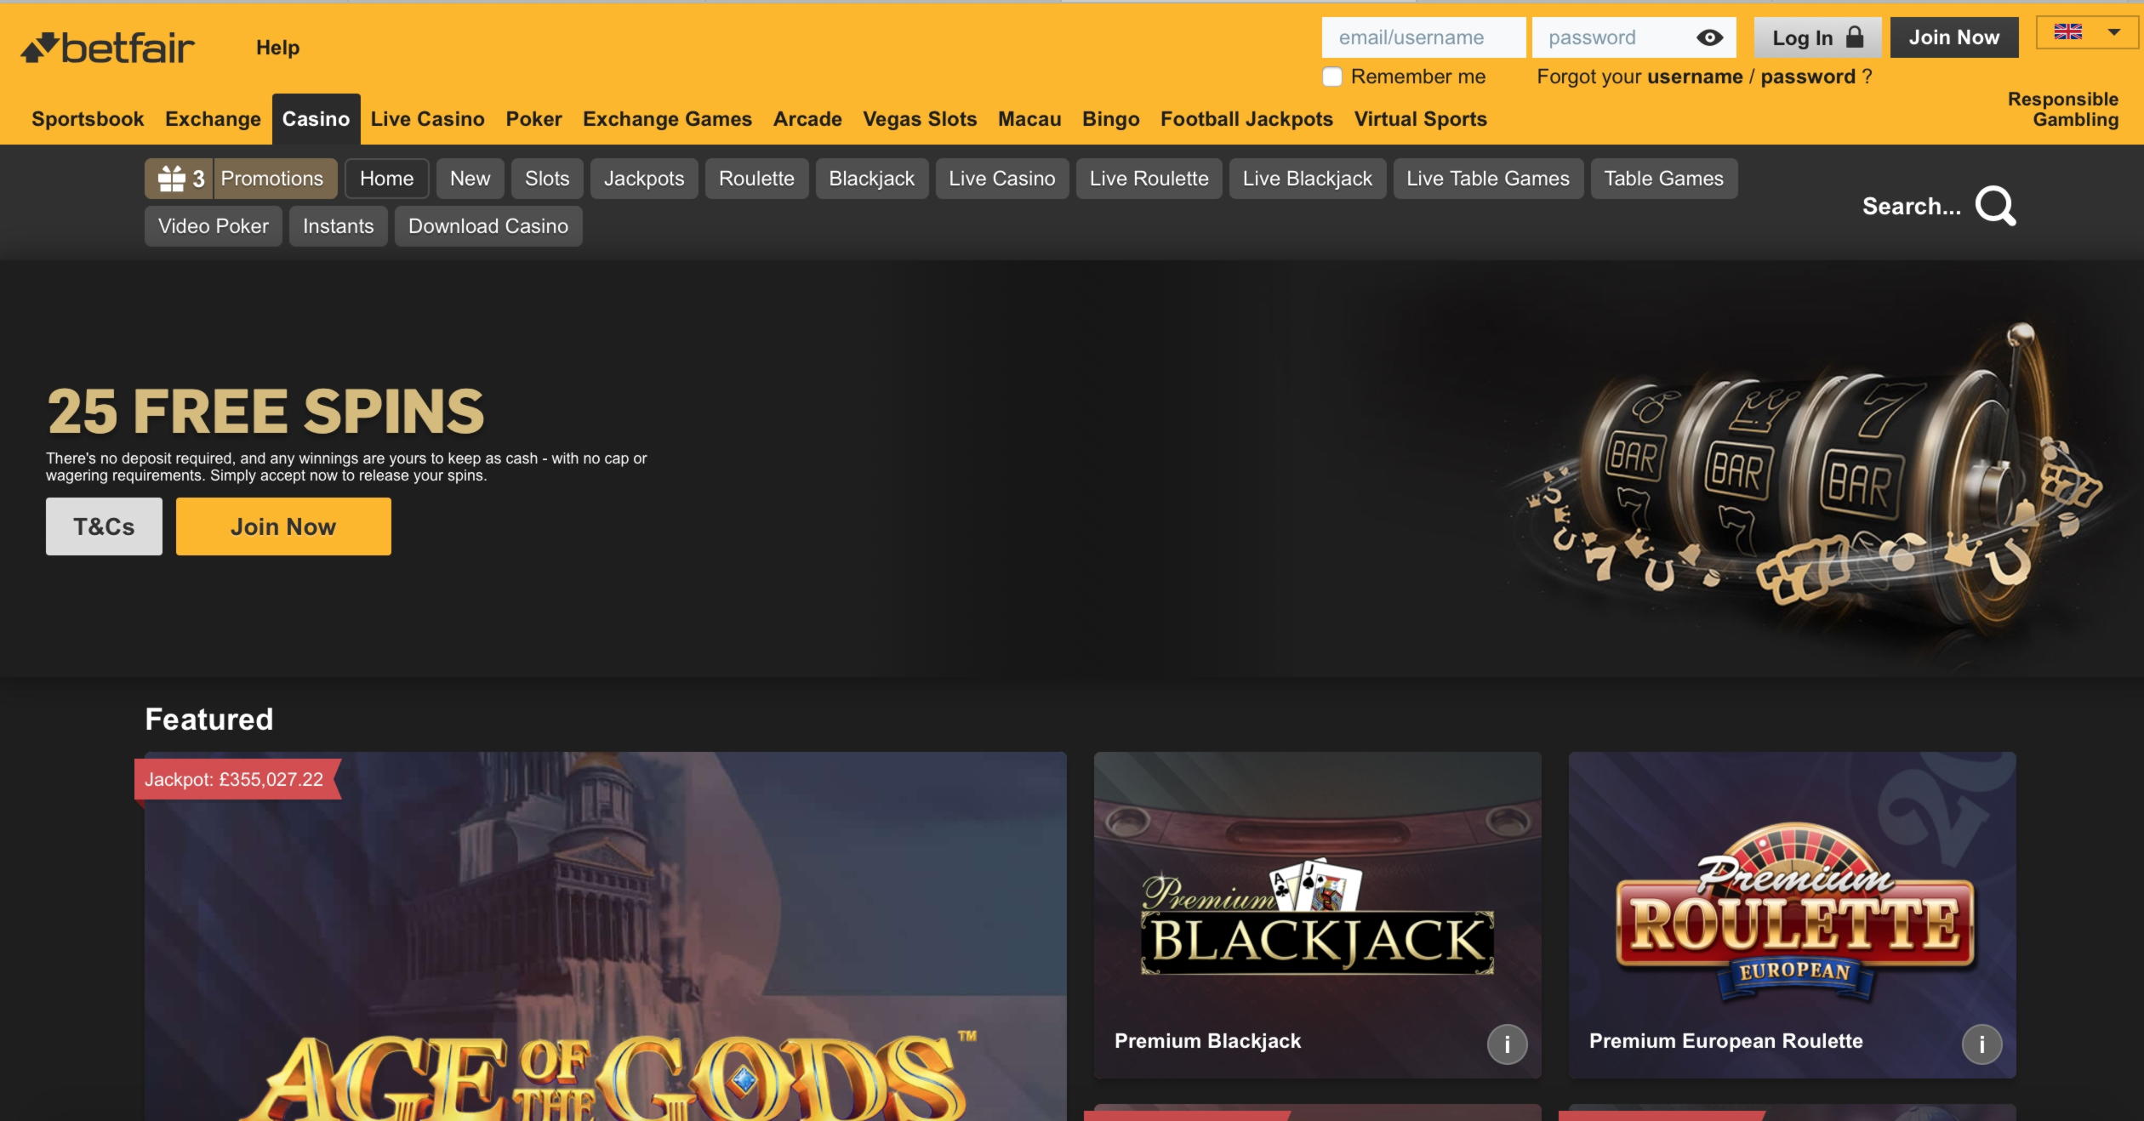
Task: Open Premium European Roulette thumbnail
Action: click(1792, 915)
